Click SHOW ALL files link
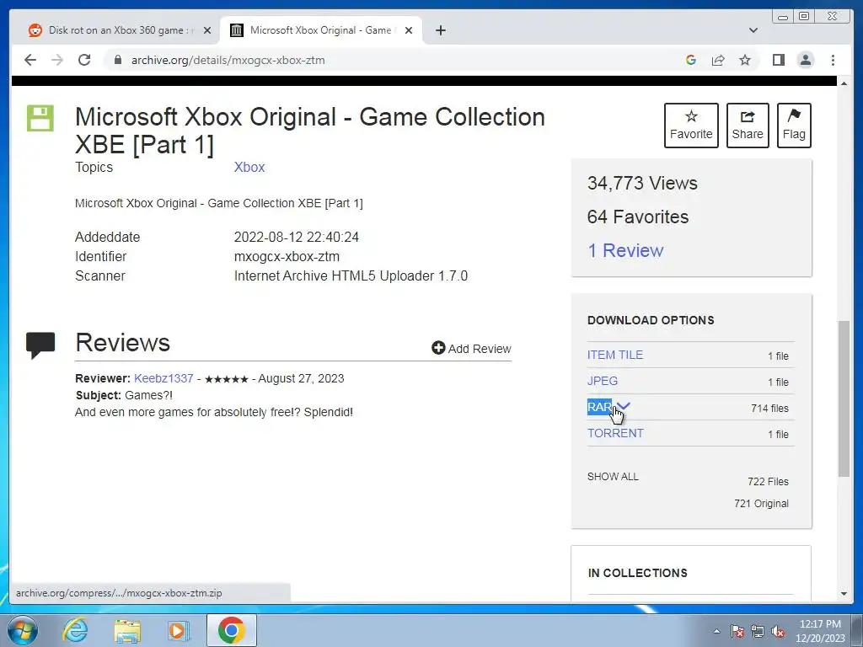 pos(613,477)
